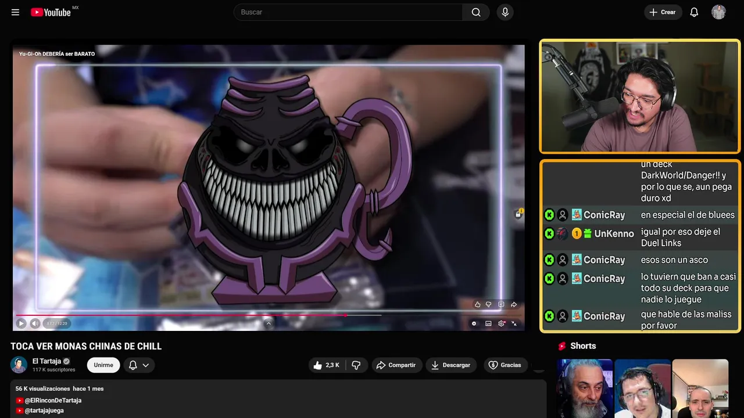Click the Gracias button

505,365
